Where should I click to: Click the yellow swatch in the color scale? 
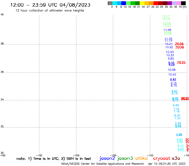(x=142, y=3)
